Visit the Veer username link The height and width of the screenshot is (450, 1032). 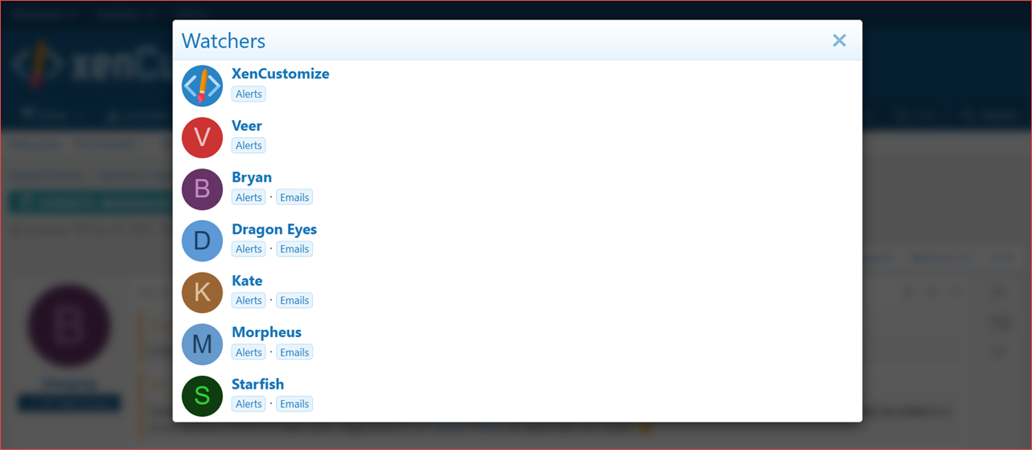(247, 125)
